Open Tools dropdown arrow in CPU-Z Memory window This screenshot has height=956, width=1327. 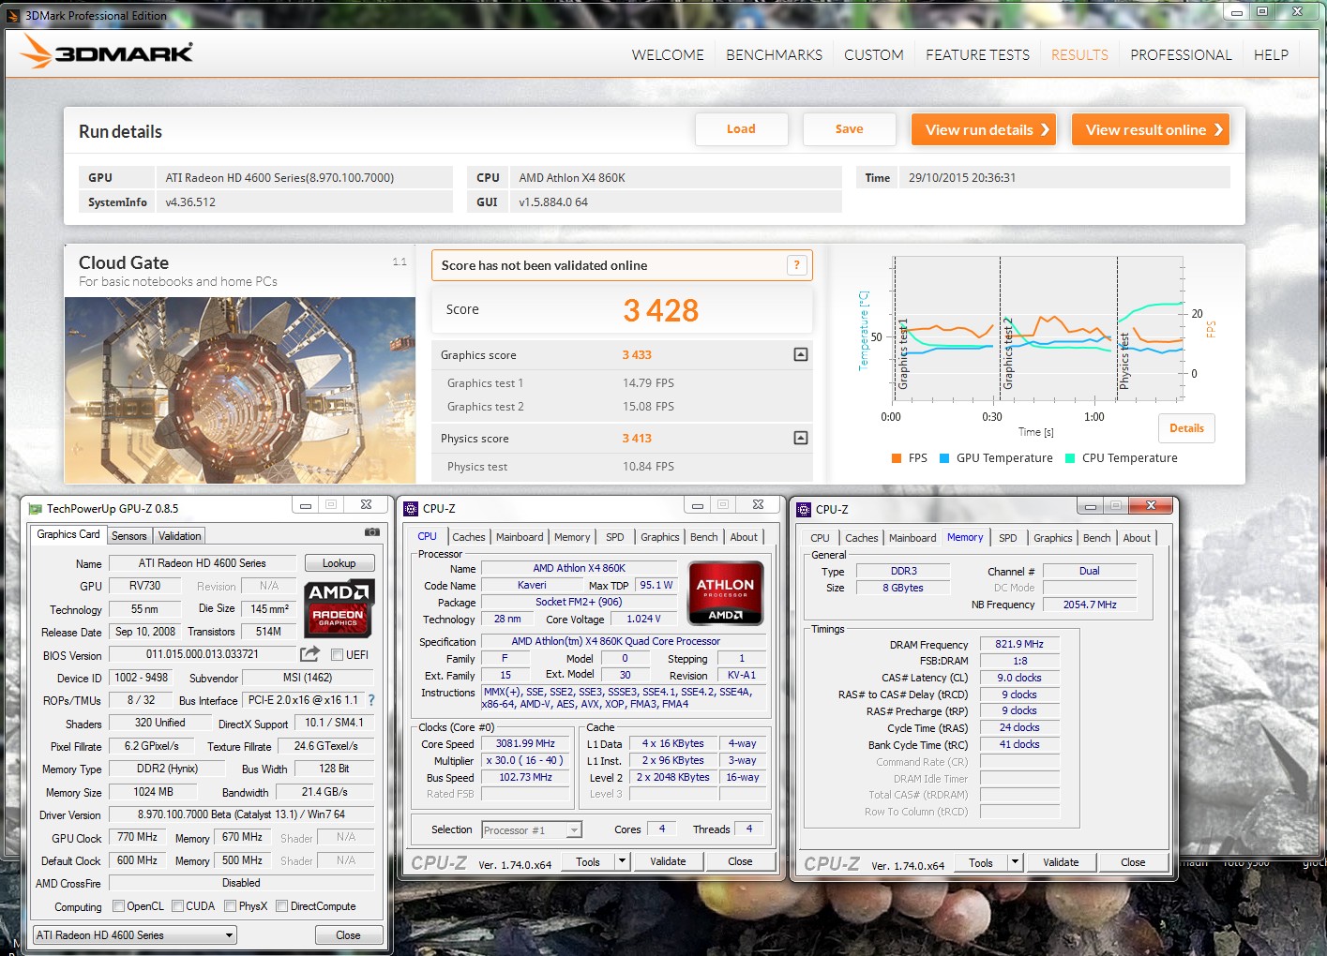click(1014, 862)
